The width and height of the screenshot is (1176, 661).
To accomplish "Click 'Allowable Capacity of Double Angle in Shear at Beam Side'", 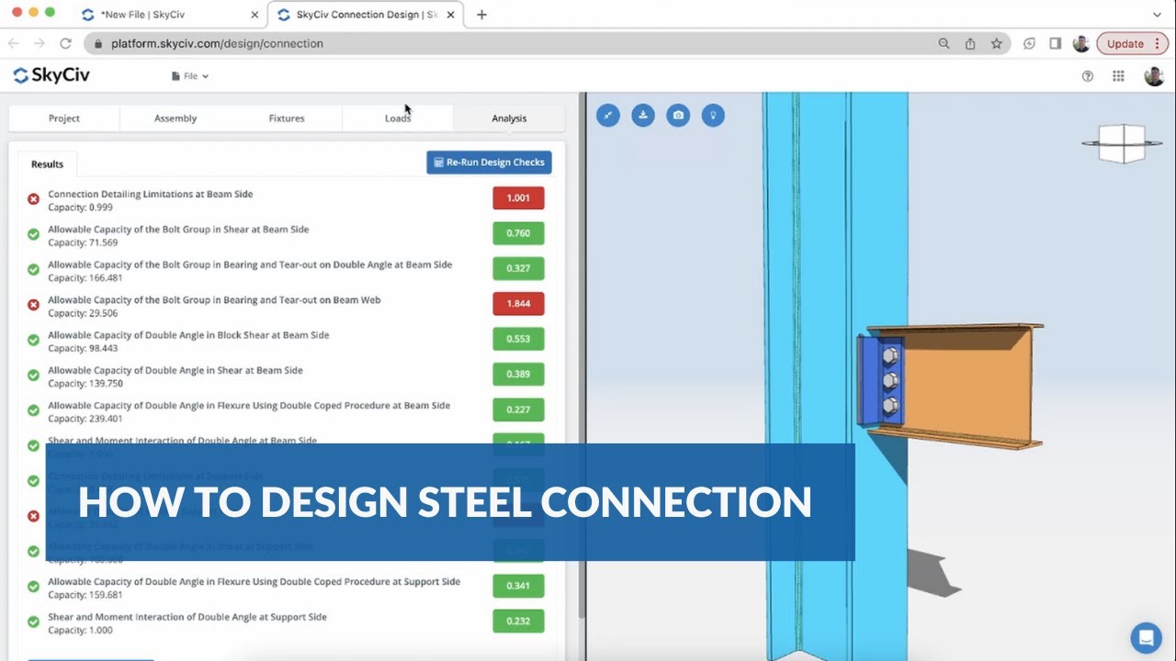I will coord(175,370).
